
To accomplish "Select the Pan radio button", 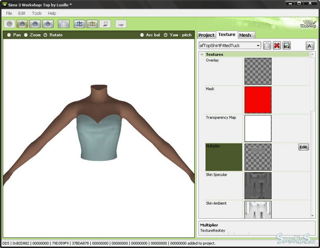I will tap(9, 35).
